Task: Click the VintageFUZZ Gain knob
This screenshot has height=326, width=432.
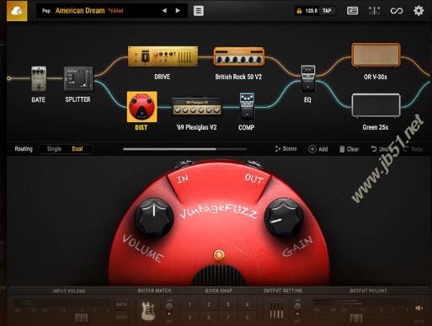Action: (x=284, y=217)
